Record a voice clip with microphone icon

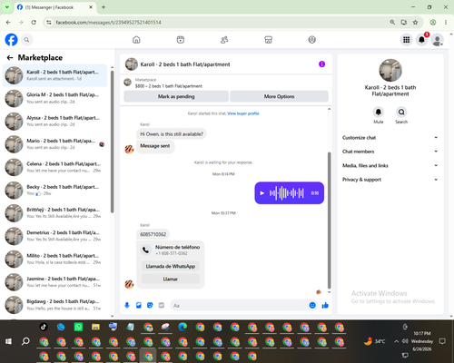pyautogui.click(x=127, y=305)
